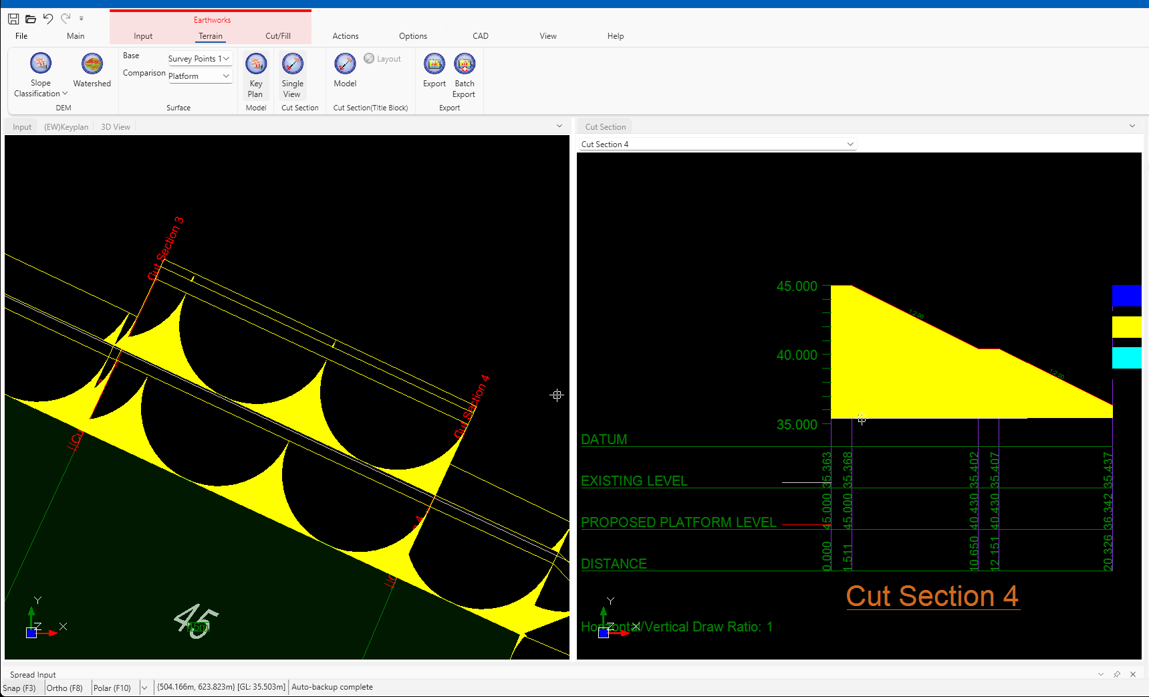1149x697 pixels.
Task: Select the Layout radio option
Action: (382, 59)
